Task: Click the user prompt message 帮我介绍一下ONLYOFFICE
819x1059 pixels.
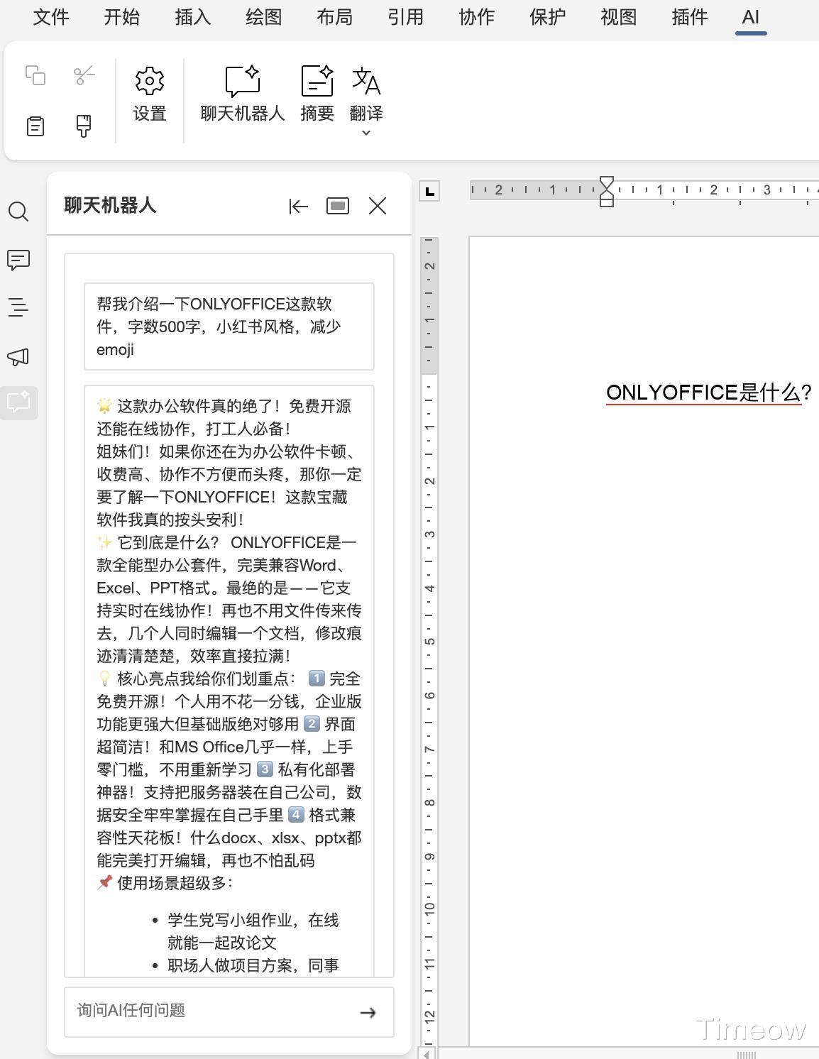Action: [x=229, y=327]
